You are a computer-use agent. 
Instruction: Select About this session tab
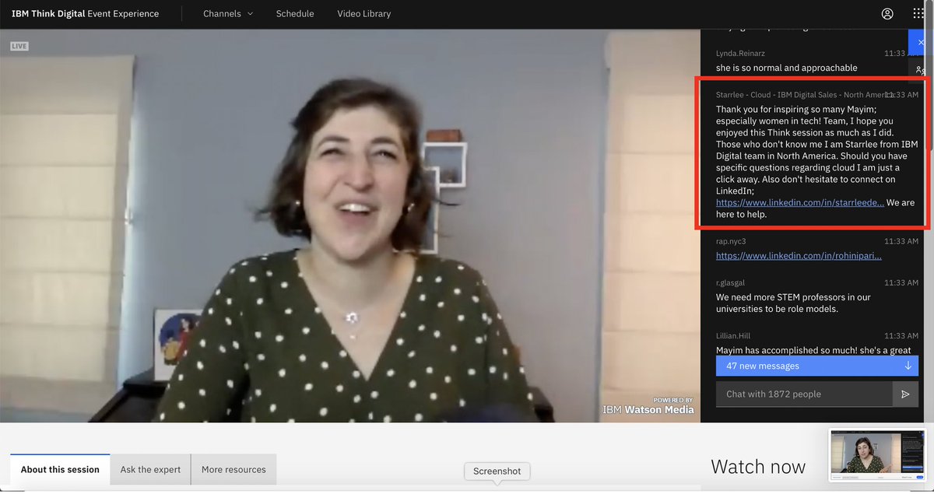click(60, 470)
